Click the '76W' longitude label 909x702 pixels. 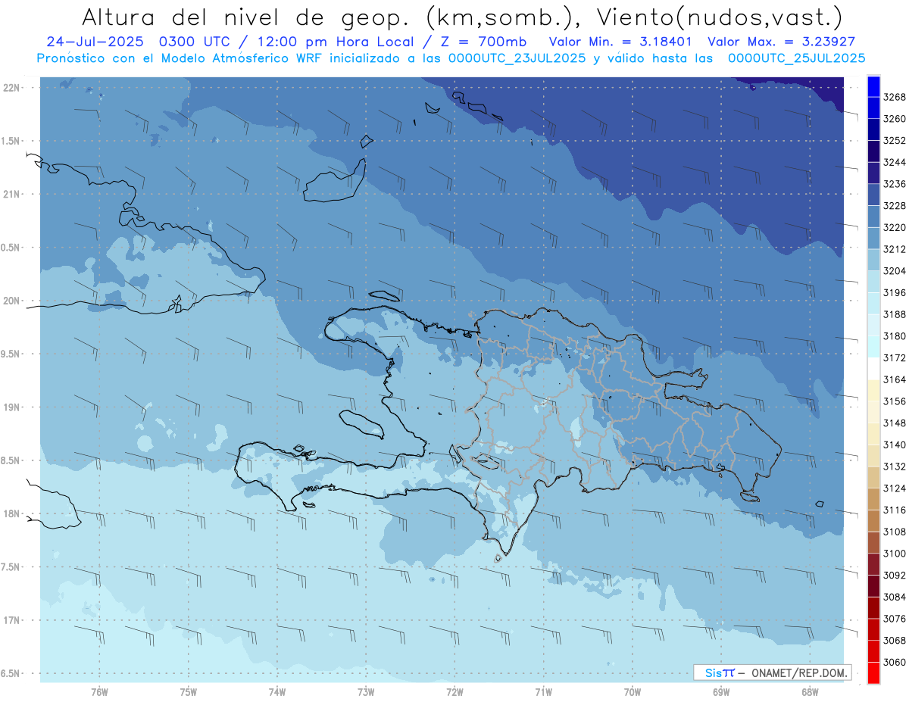[x=99, y=692]
